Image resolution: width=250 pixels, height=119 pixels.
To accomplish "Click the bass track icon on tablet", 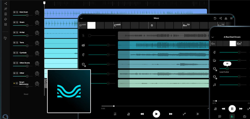I will [83, 55].
